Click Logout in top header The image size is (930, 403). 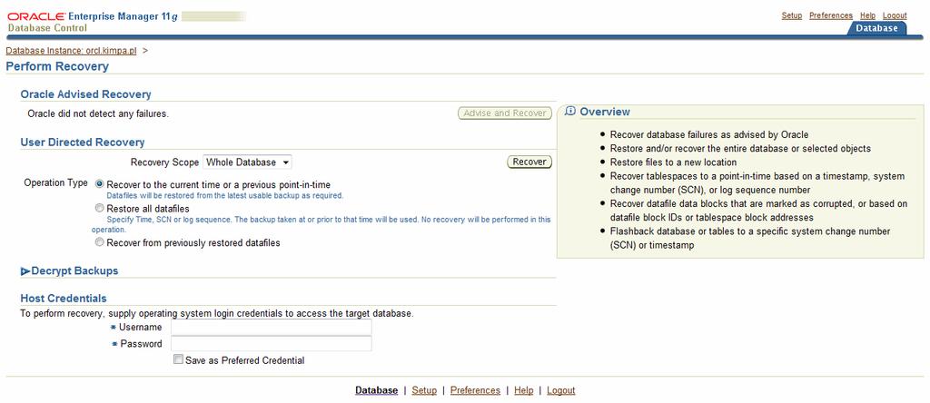pyautogui.click(x=895, y=15)
